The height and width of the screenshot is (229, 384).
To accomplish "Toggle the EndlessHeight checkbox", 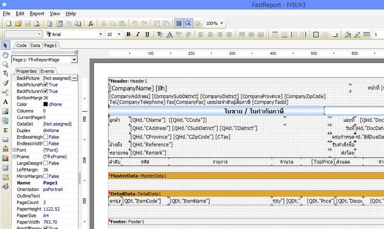I will (46, 137).
